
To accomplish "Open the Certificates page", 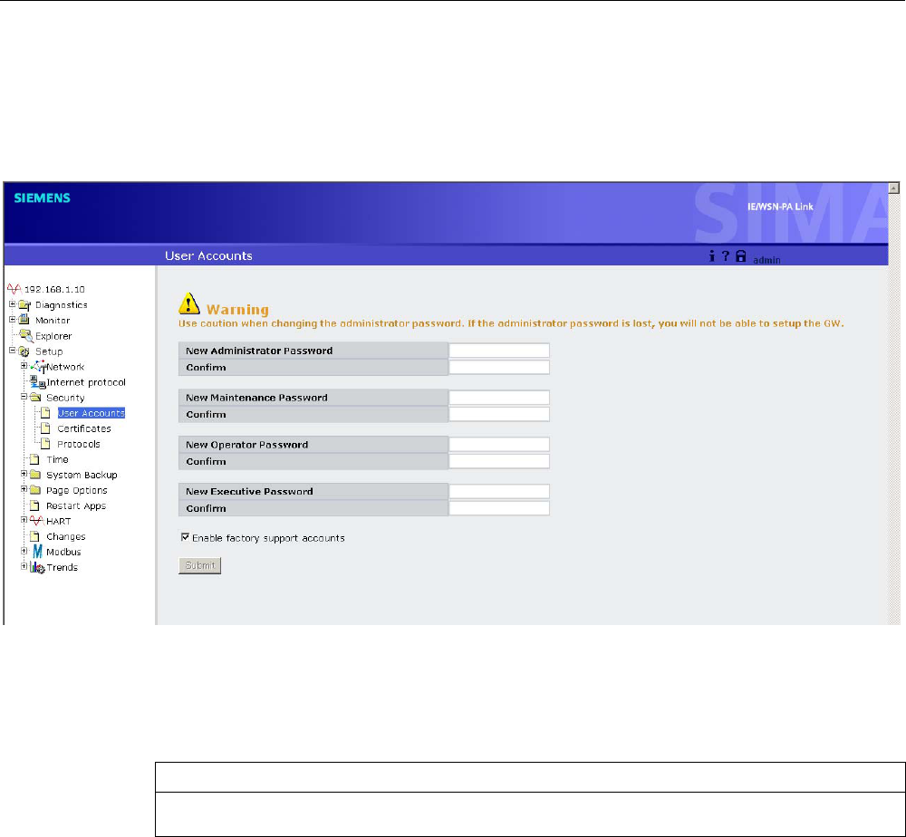I will coord(83,428).
